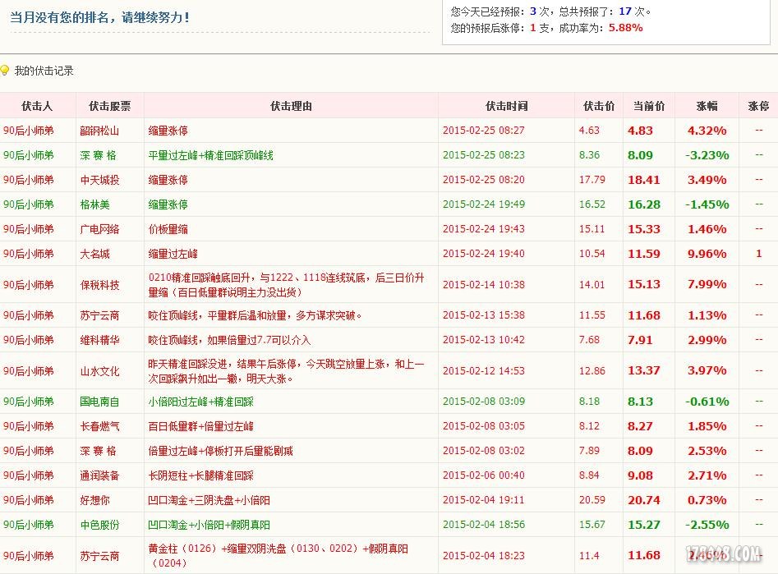
Task: Click the timestamp 2015-02-06 00:40
Action: [x=484, y=475]
